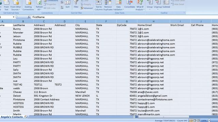Select cell with contactname@flintstone.com
The height and width of the screenshot is (122, 218).
154,100
